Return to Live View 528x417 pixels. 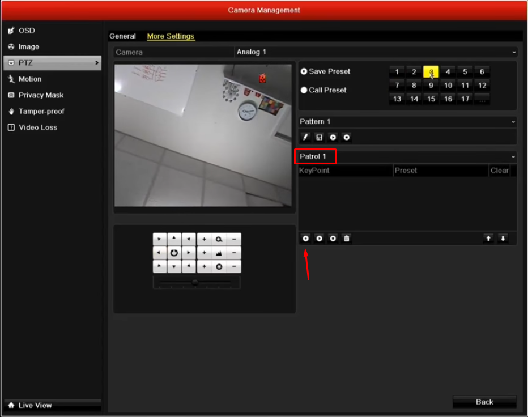(x=52, y=405)
